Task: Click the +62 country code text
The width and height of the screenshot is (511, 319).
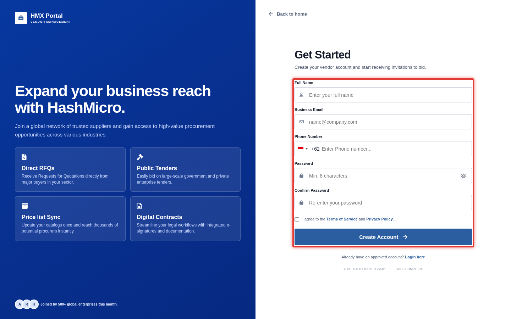Action: (x=315, y=149)
